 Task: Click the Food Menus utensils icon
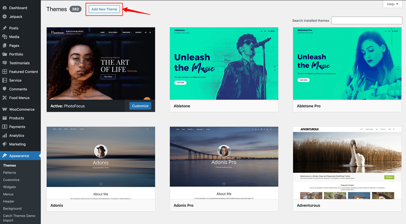point(5,98)
